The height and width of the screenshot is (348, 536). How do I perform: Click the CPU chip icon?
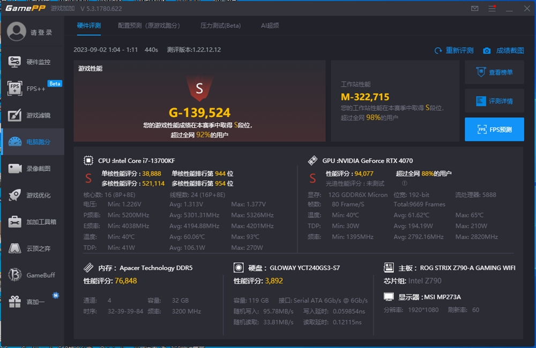tap(88, 161)
